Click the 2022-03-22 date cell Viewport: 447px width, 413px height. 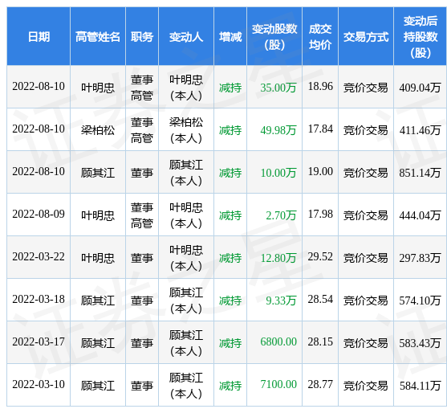[39, 257]
